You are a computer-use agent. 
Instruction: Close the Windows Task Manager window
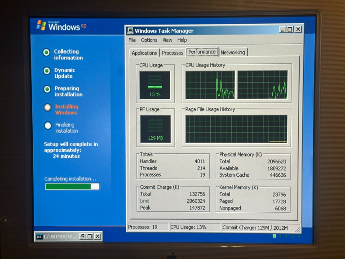(298, 29)
